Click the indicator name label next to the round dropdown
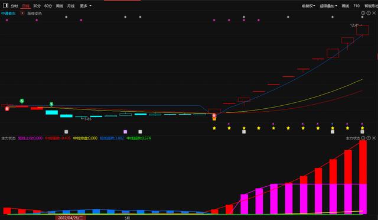Screen dimensions: 378x220 pos(34,14)
